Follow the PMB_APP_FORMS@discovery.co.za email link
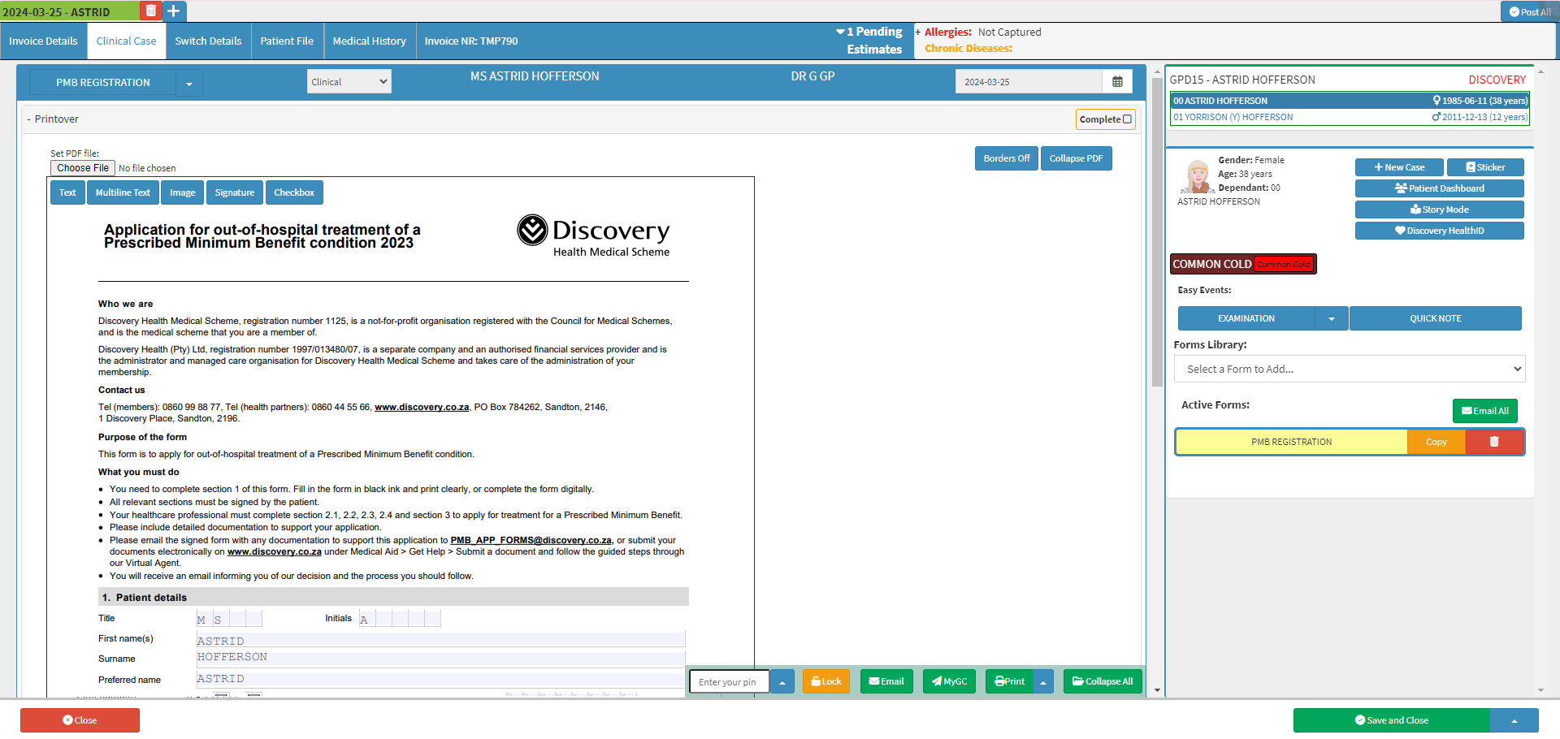This screenshot has height=739, width=1560. pyautogui.click(x=531, y=540)
